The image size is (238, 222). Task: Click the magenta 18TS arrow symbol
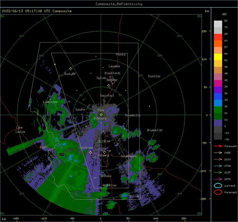218,179
